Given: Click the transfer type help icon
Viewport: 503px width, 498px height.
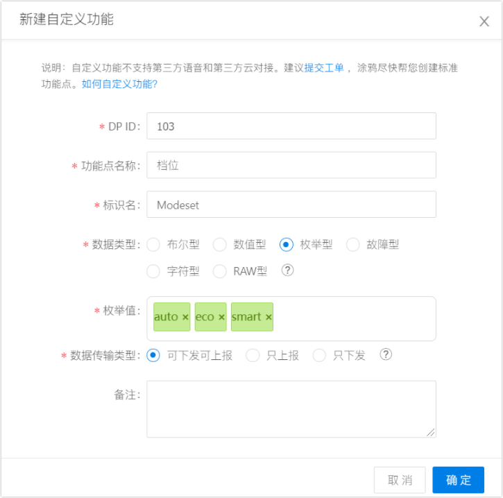Looking at the screenshot, I should click(x=386, y=354).
